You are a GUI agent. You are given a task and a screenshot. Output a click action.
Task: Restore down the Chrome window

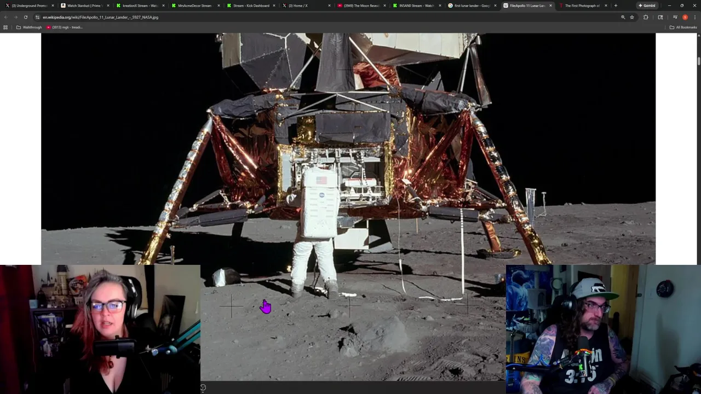click(682, 5)
